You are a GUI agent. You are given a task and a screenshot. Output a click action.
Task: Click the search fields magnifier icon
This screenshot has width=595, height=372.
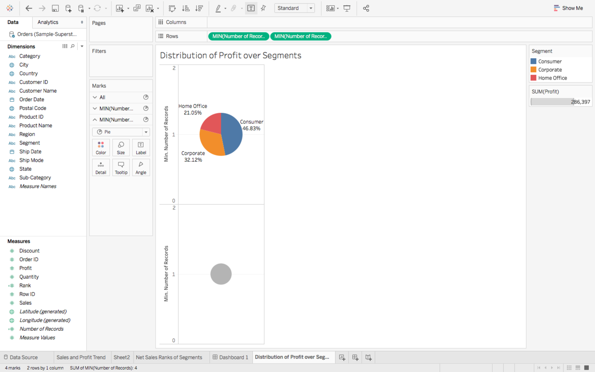coord(72,46)
